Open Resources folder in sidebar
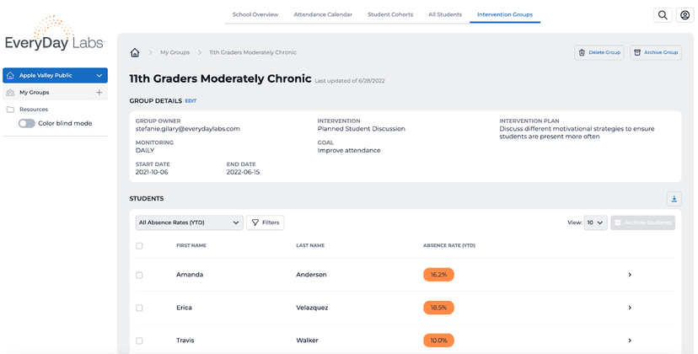Screen dimensions: 698x354 pyautogui.click(x=33, y=110)
